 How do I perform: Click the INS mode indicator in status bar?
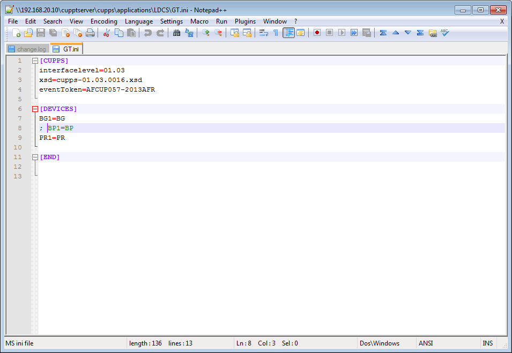click(487, 343)
